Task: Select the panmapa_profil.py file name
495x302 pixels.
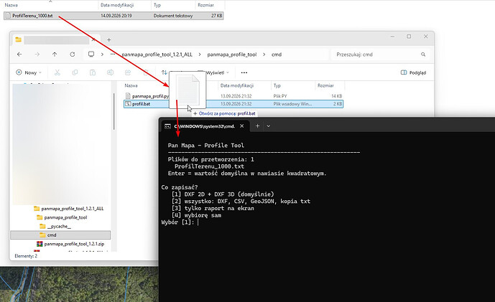Action: click(151, 96)
